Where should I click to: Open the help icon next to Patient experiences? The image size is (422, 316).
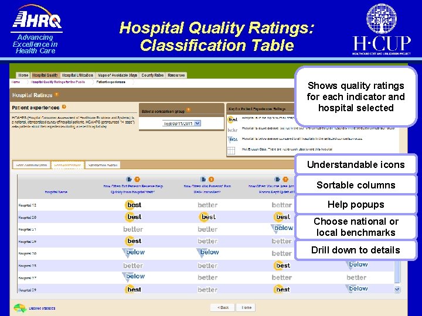pyautogui.click(x=64, y=107)
